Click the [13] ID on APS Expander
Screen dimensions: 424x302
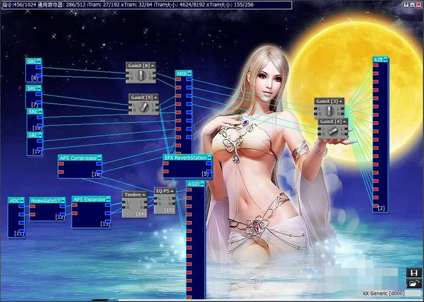tap(106, 224)
